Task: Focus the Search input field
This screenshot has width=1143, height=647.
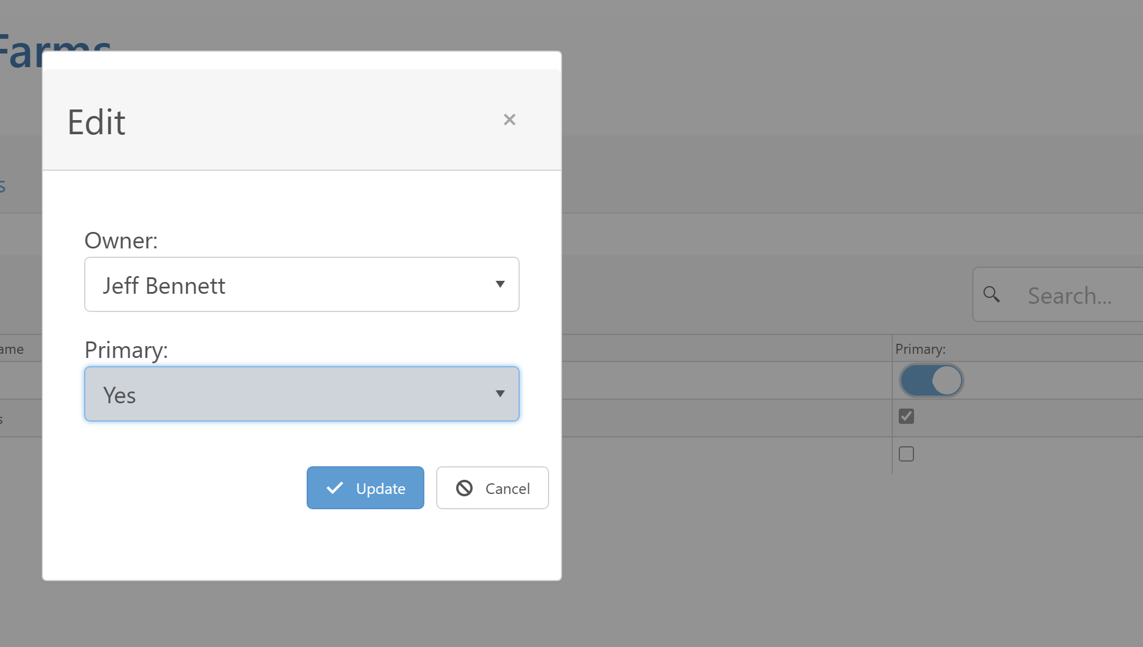Action: click(x=1077, y=296)
